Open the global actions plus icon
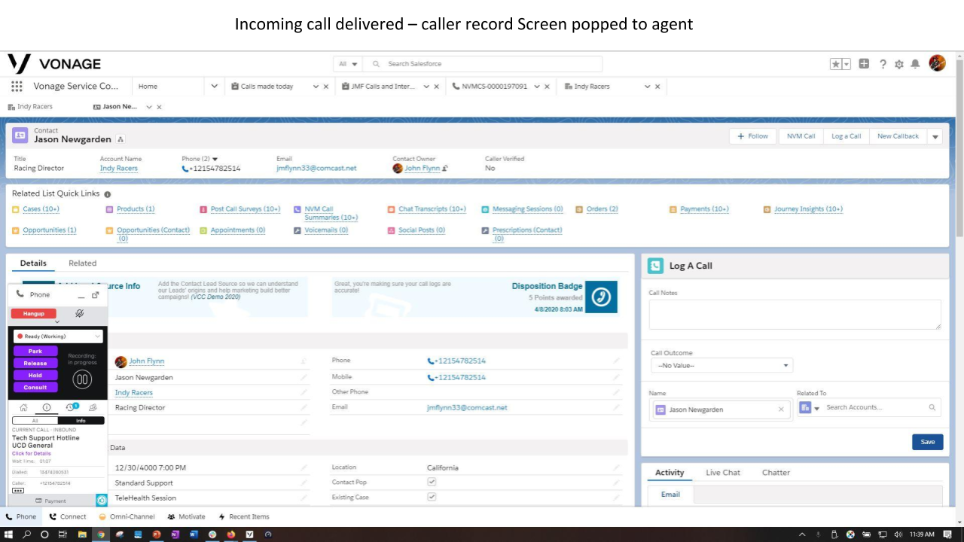The width and height of the screenshot is (964, 542). pos(864,64)
